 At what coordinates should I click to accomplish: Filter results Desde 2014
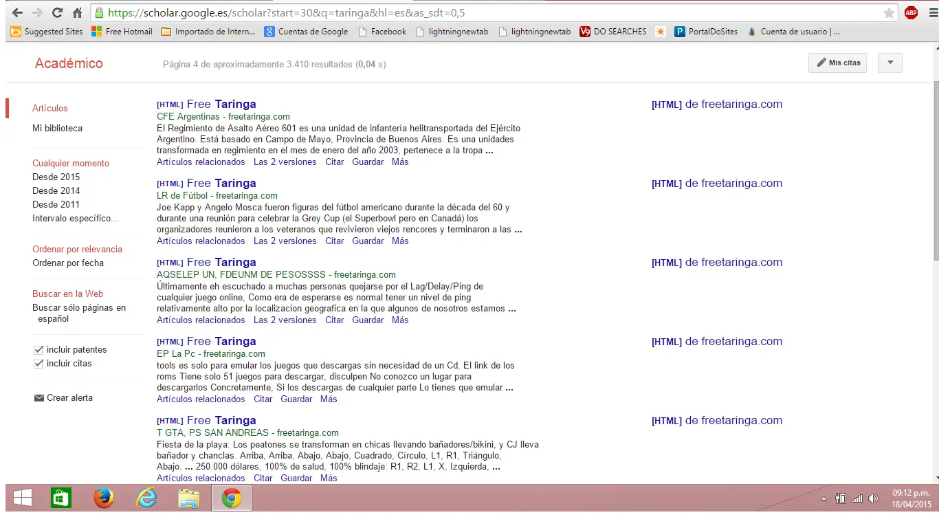[x=56, y=191]
